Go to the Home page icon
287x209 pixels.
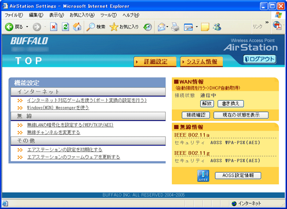77,27
